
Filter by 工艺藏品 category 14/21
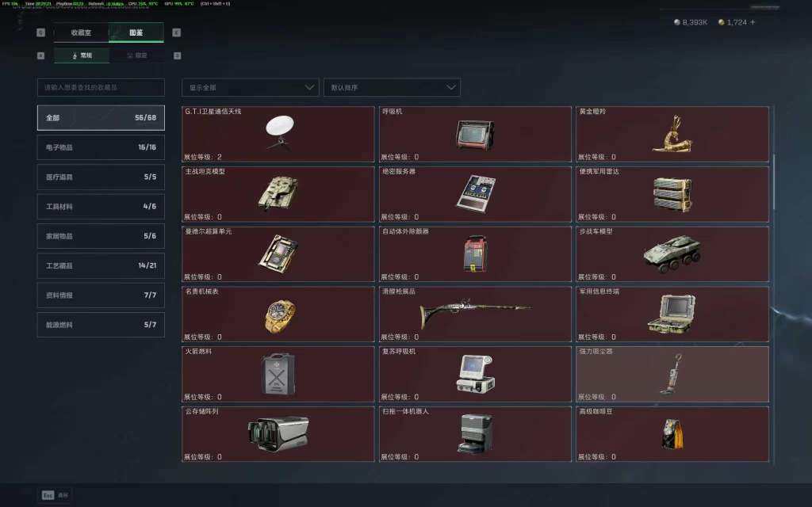pos(101,265)
